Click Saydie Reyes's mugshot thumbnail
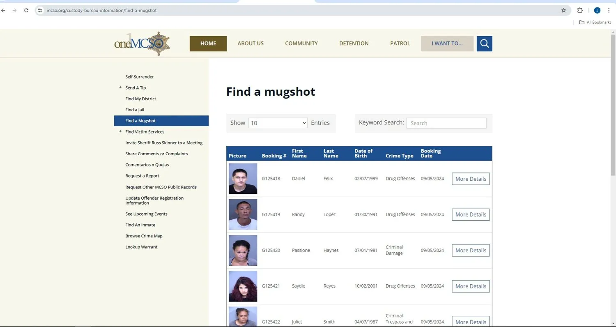Viewport: 616px width, 327px height. coord(243,286)
